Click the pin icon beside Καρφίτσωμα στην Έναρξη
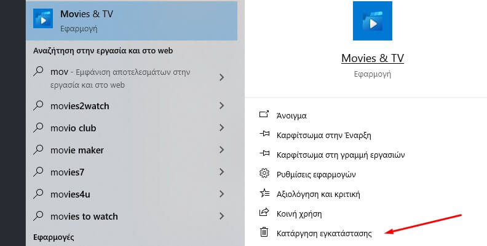487x246 pixels. pos(264,135)
